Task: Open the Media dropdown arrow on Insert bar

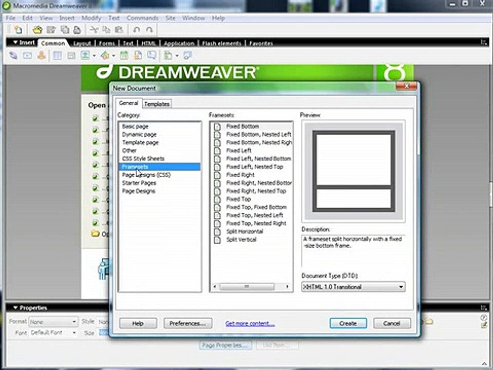Action: [113, 56]
